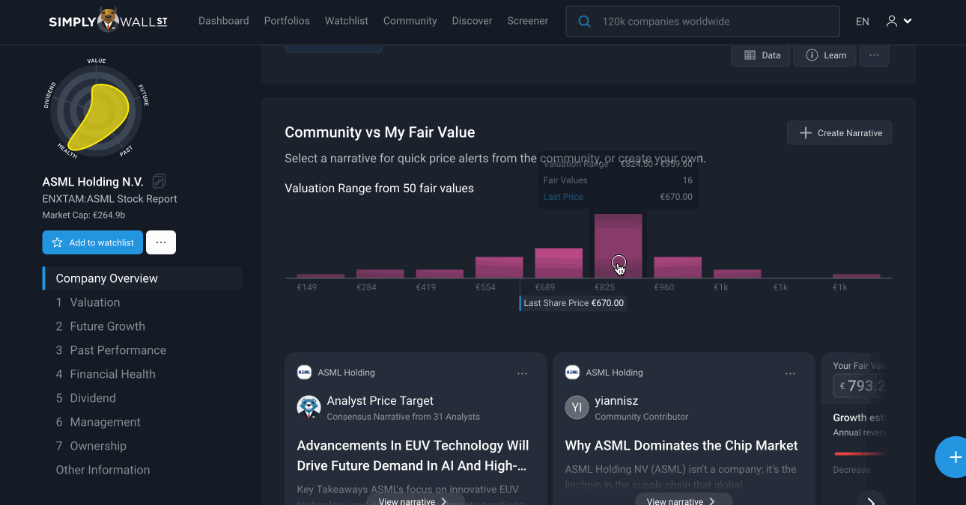966x505 pixels.
Task: Click ASML logo on Analyst Price Target card
Action: [x=304, y=373]
